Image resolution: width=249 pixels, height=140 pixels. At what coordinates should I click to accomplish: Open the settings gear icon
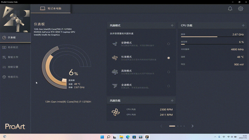[240, 9]
